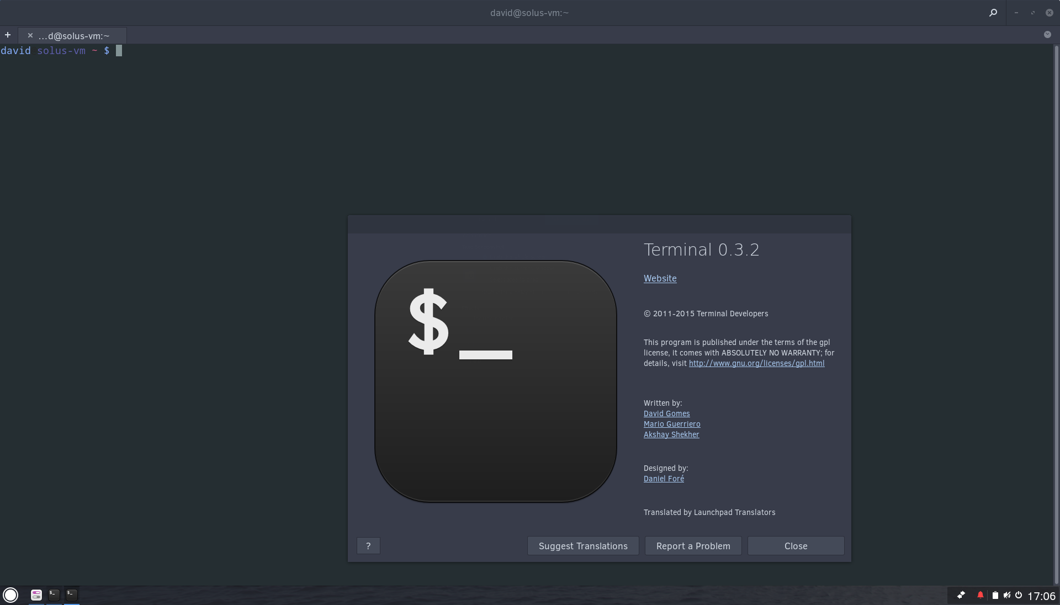The width and height of the screenshot is (1060, 605).
Task: Open the power menu tray icon
Action: click(x=1019, y=595)
